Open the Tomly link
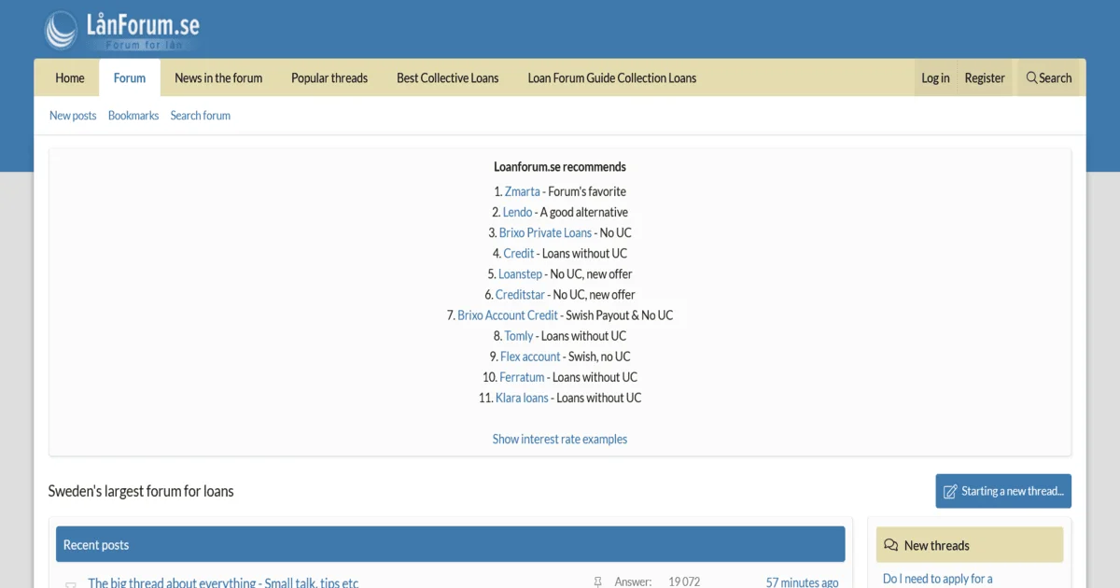Screen dimensions: 1120x588 pos(519,336)
